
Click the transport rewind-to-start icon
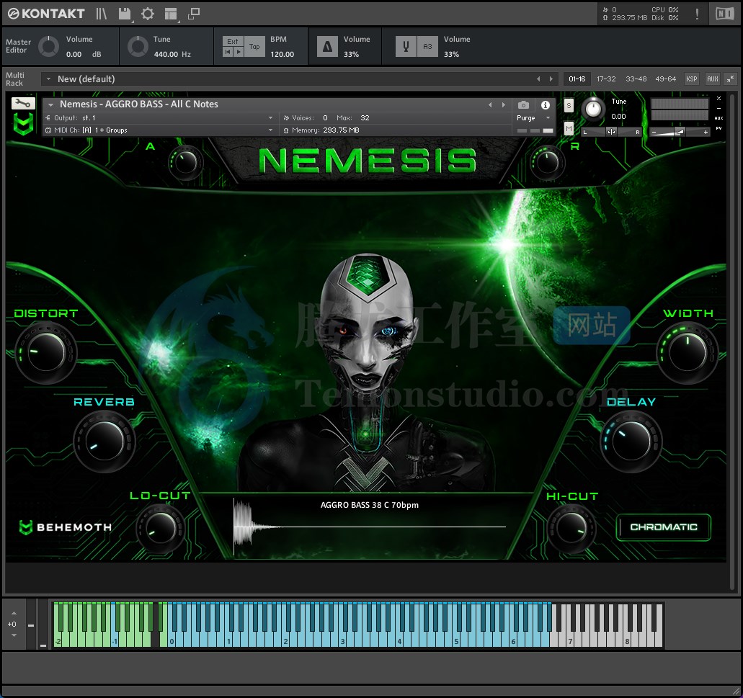tap(228, 52)
